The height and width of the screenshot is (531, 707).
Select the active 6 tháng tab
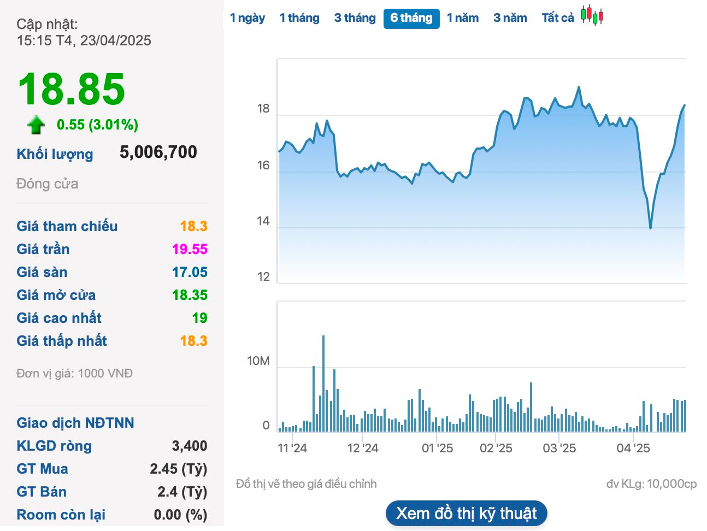[x=411, y=18]
